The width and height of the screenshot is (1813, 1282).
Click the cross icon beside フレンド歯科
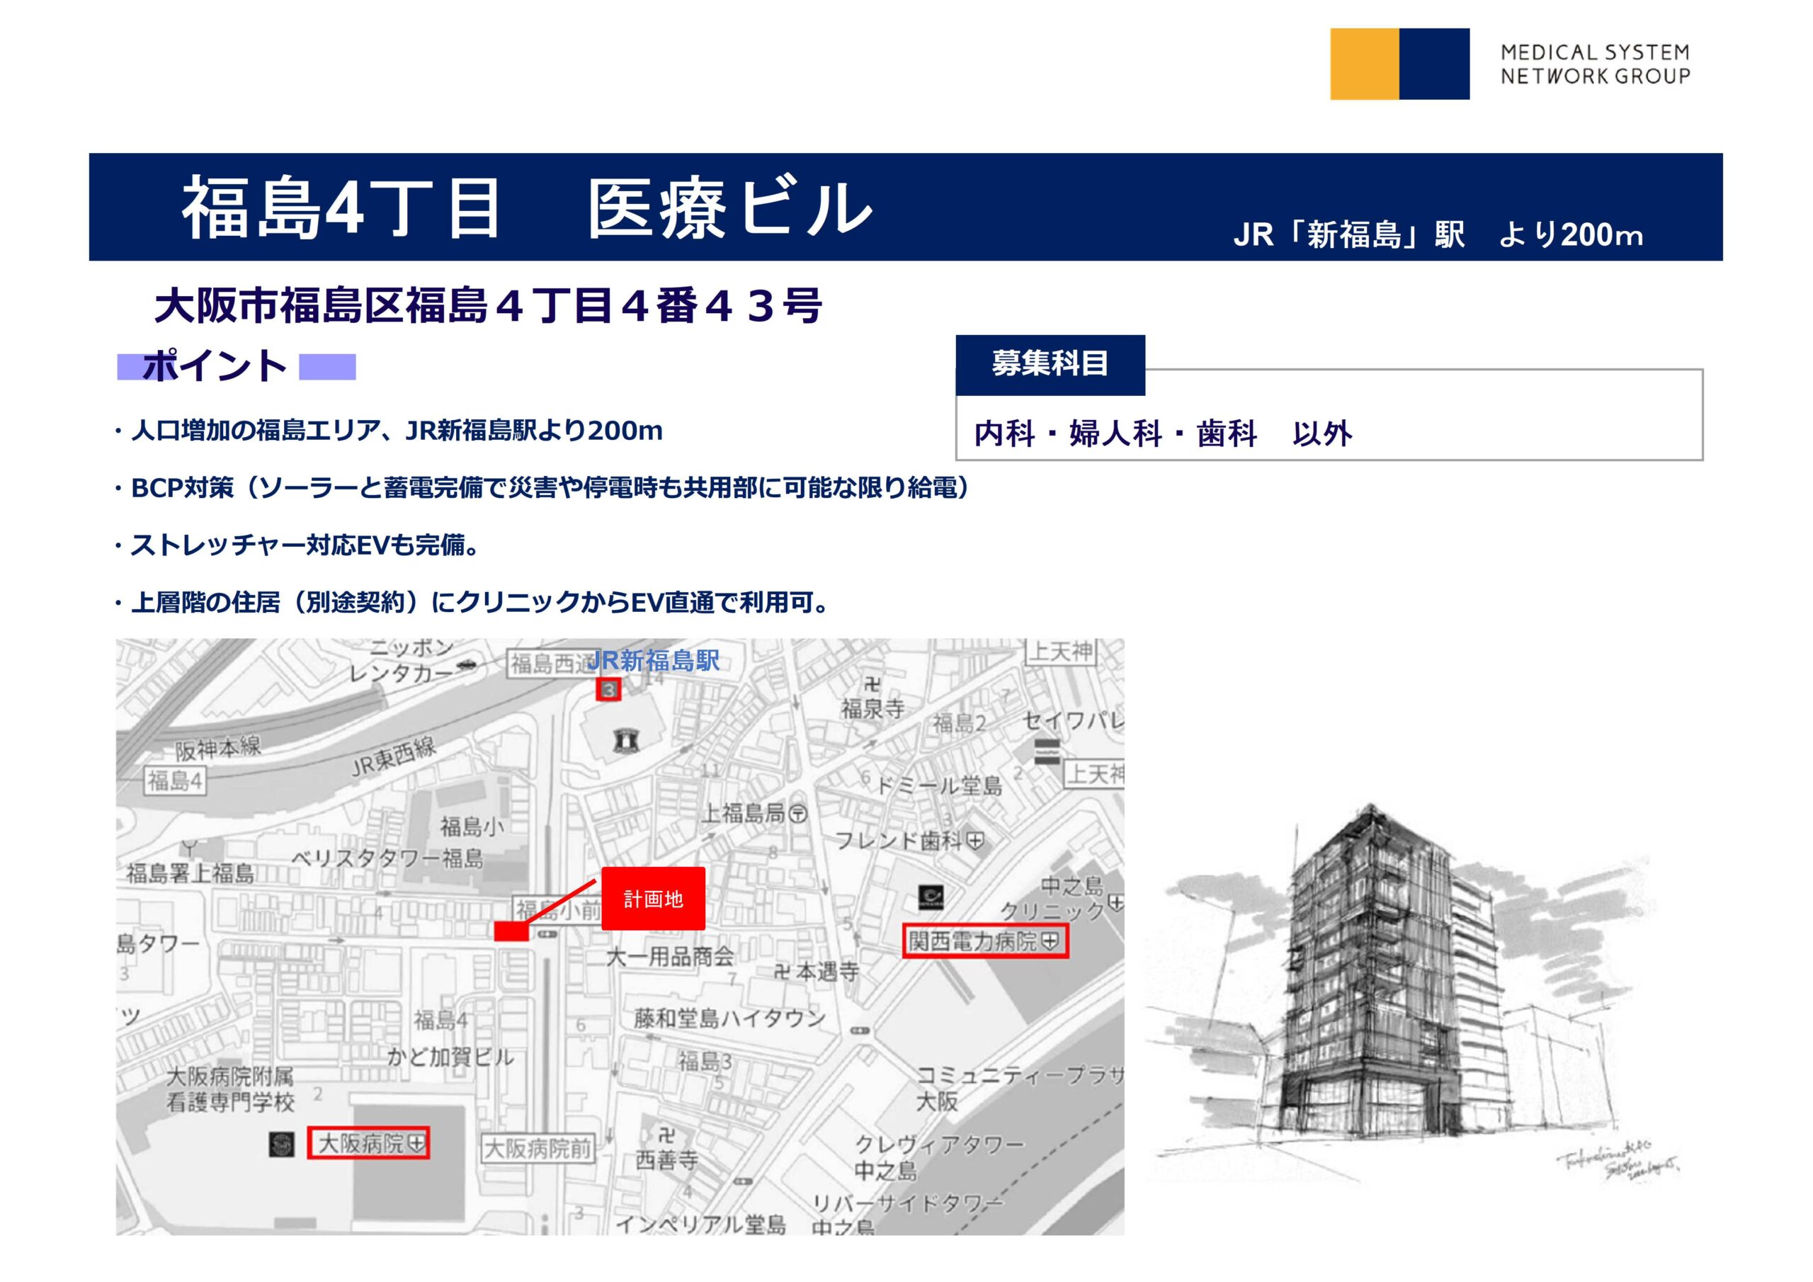977,841
